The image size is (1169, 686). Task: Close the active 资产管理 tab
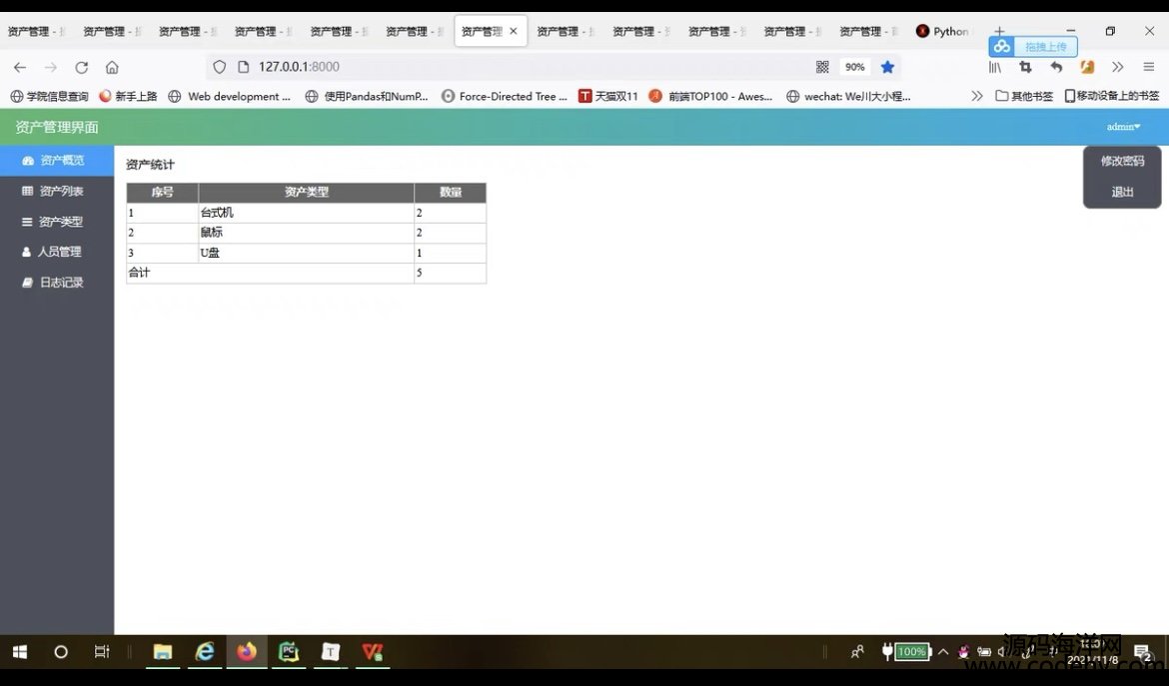[513, 31]
